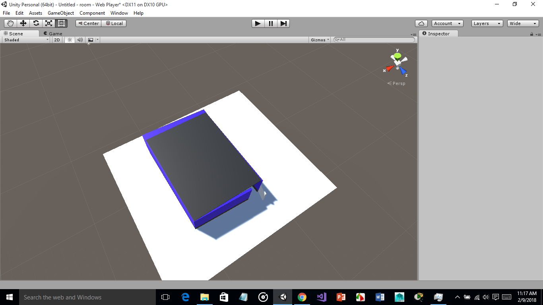Image resolution: width=543 pixels, height=305 pixels.
Task: Toggle scene lighting in the Scene view
Action: 70,40
